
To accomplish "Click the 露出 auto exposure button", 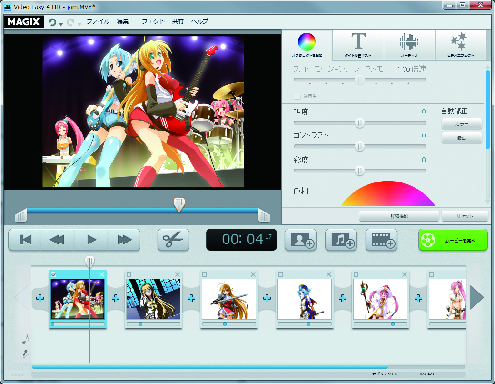I will pyautogui.click(x=462, y=138).
